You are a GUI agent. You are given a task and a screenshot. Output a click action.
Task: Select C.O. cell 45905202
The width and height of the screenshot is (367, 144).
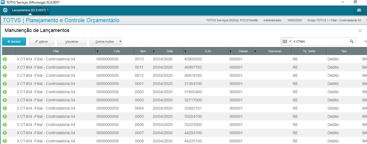click(193, 59)
